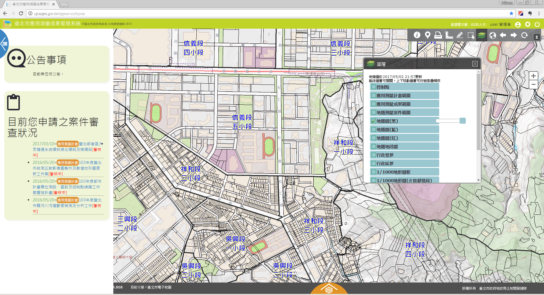Click the info tool icon in map toolbar
544x295 pixels.
pos(417,35)
